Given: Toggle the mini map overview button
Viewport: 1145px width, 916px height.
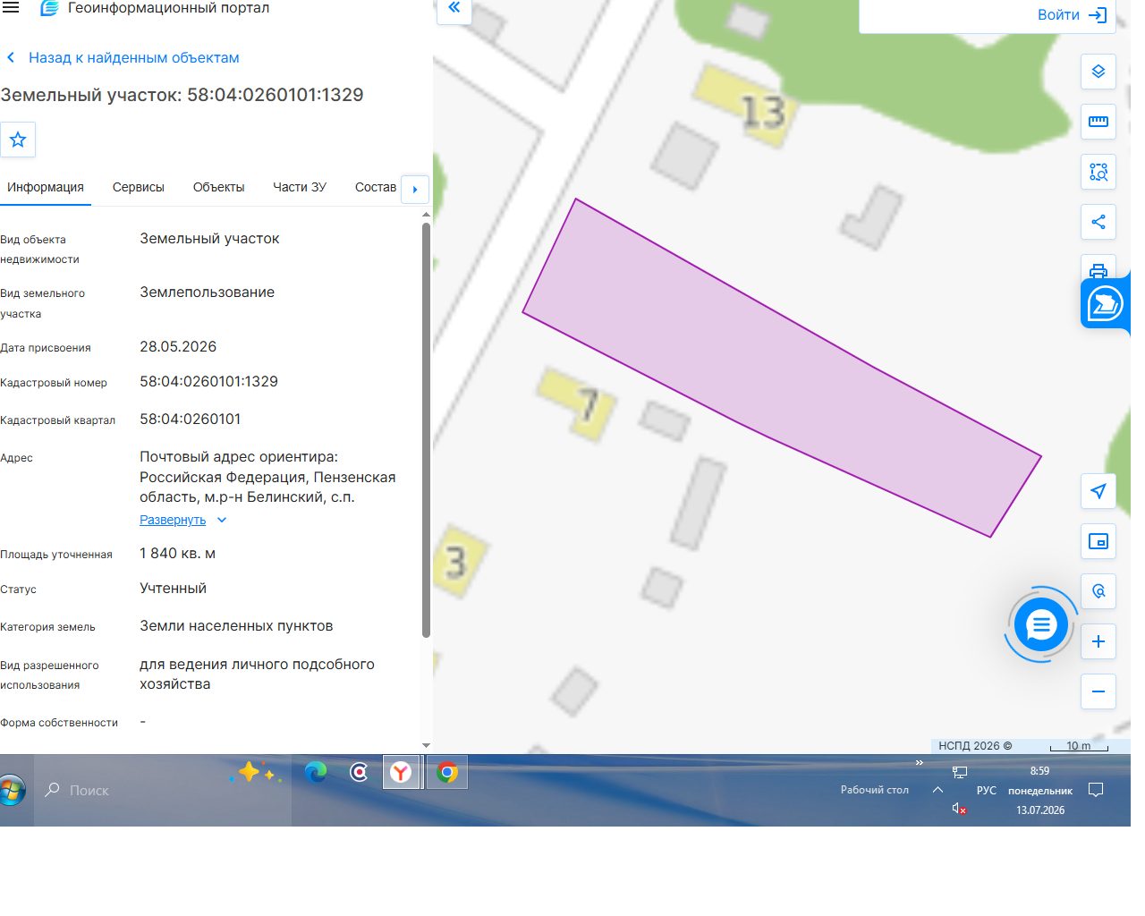Looking at the screenshot, I should coord(1098,541).
